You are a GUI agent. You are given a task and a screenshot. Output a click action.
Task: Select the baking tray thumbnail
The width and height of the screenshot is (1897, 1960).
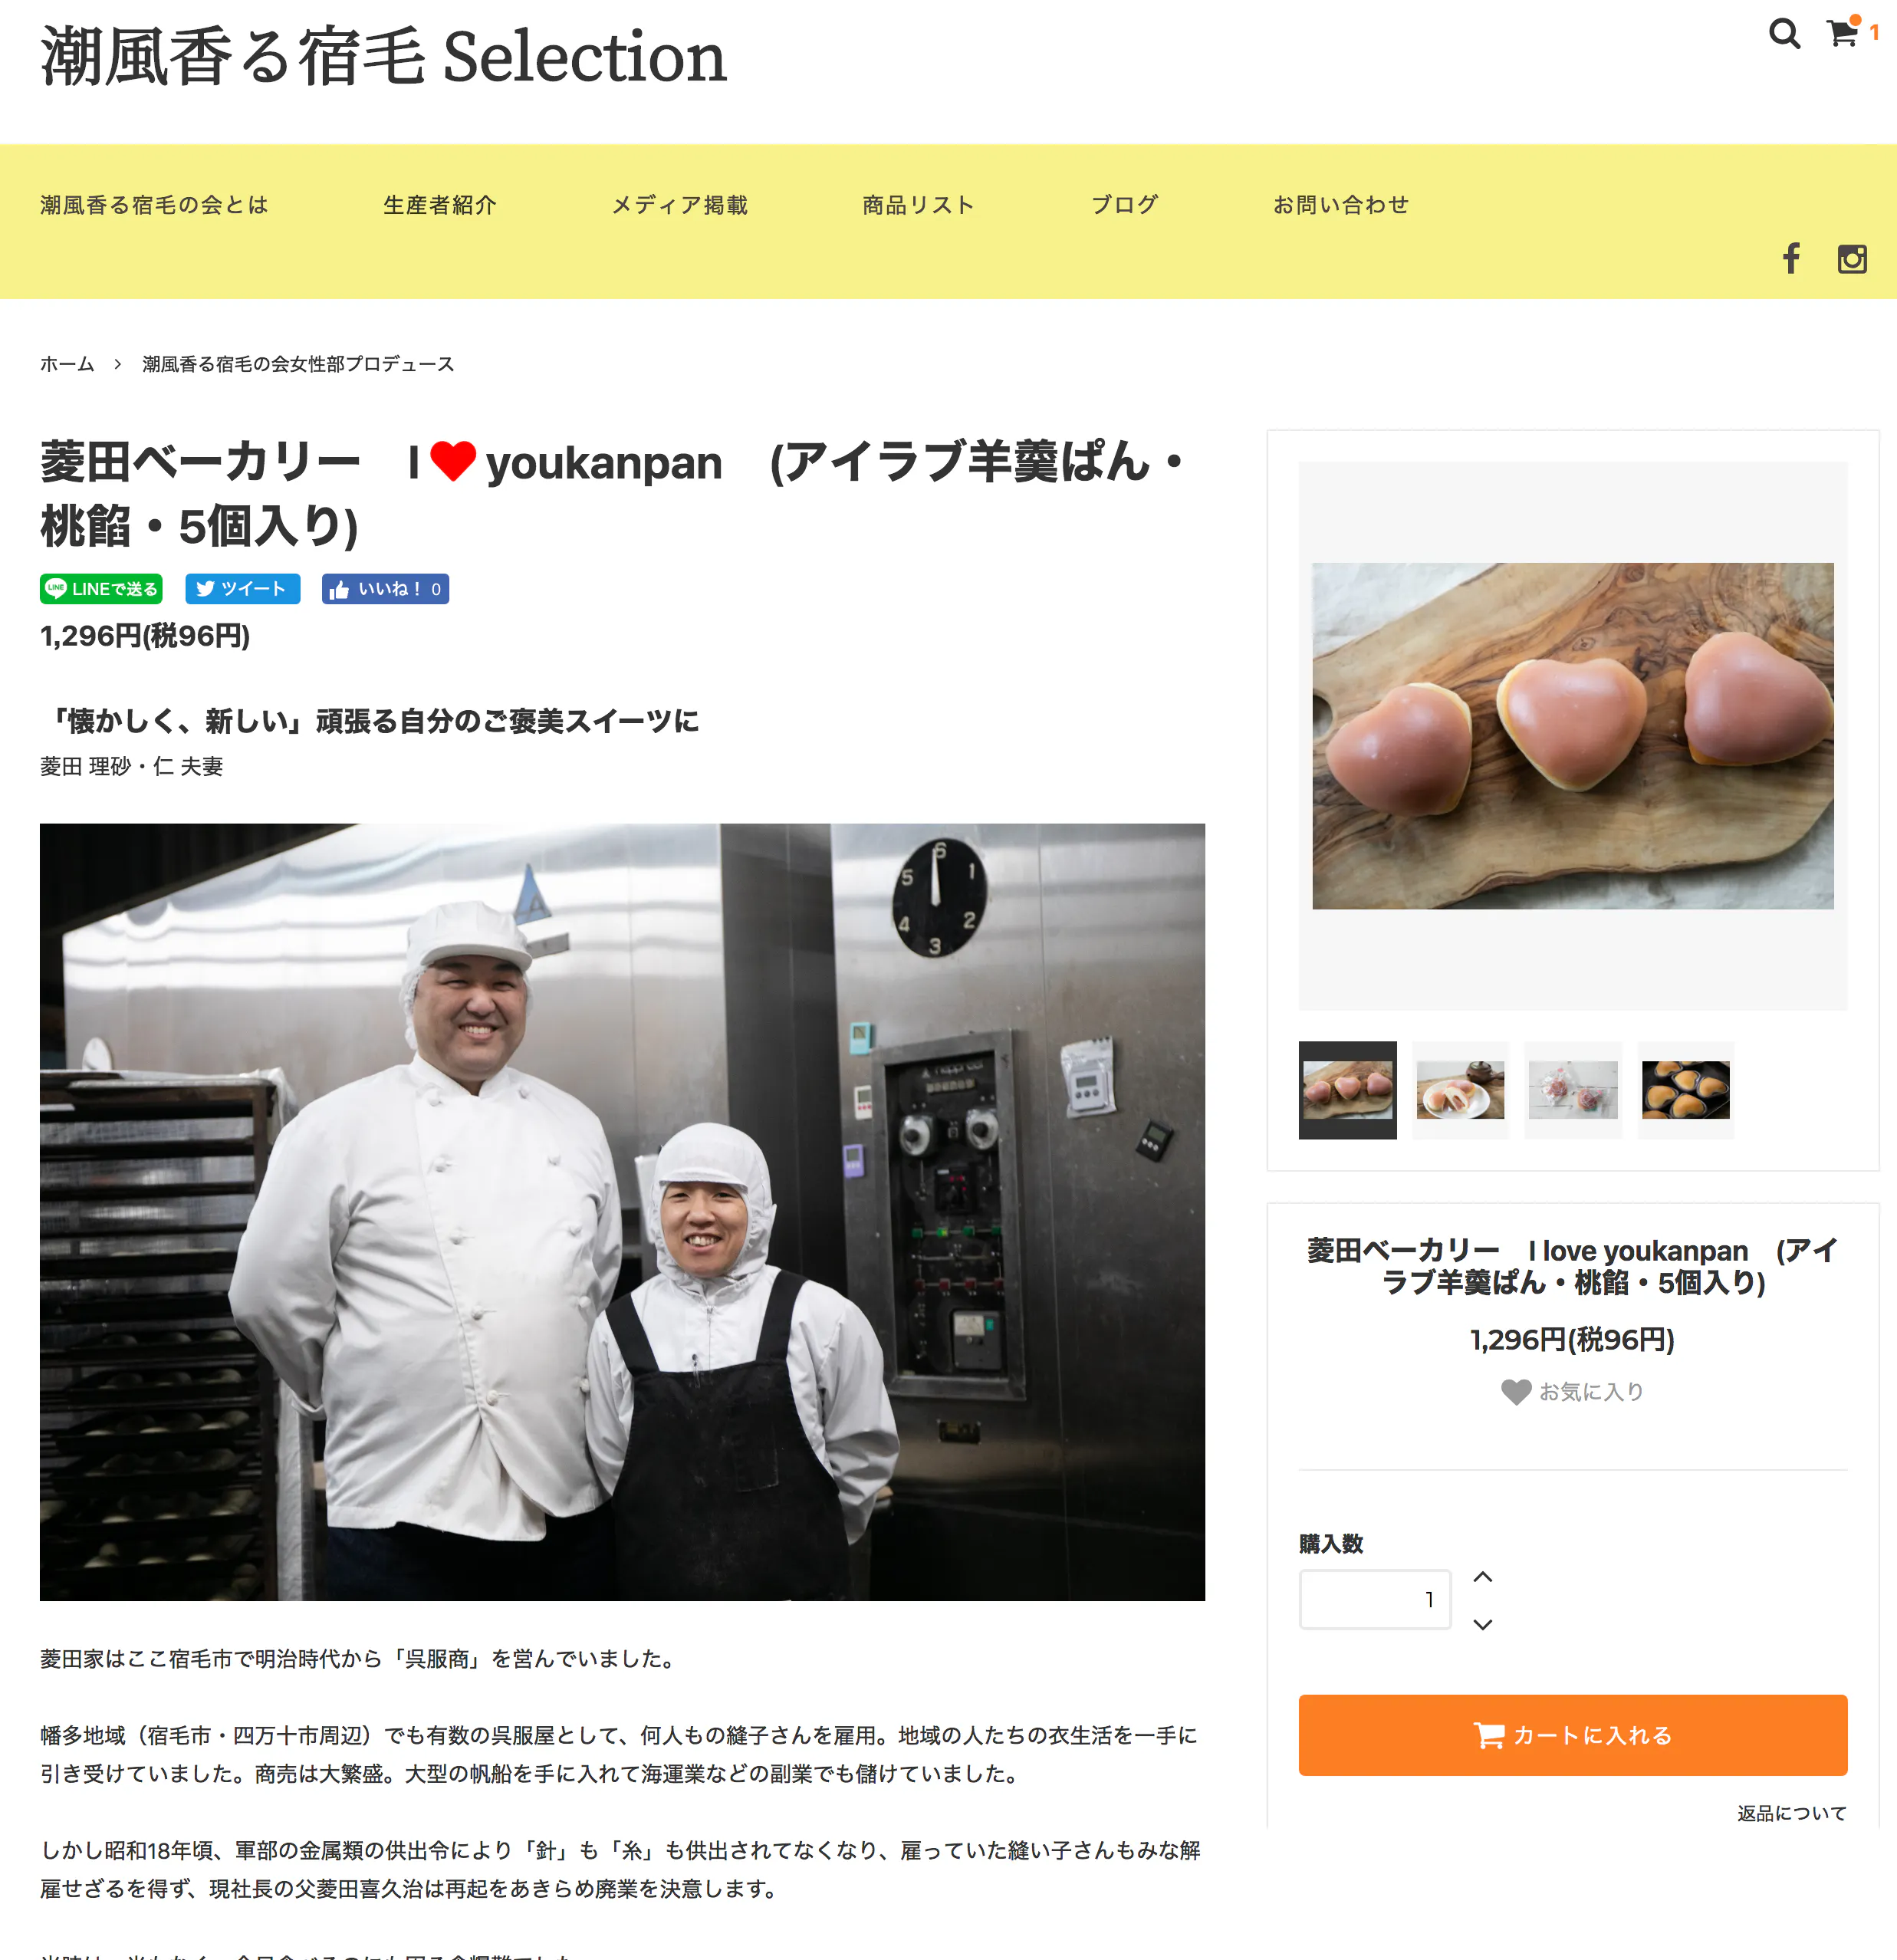1685,1090
